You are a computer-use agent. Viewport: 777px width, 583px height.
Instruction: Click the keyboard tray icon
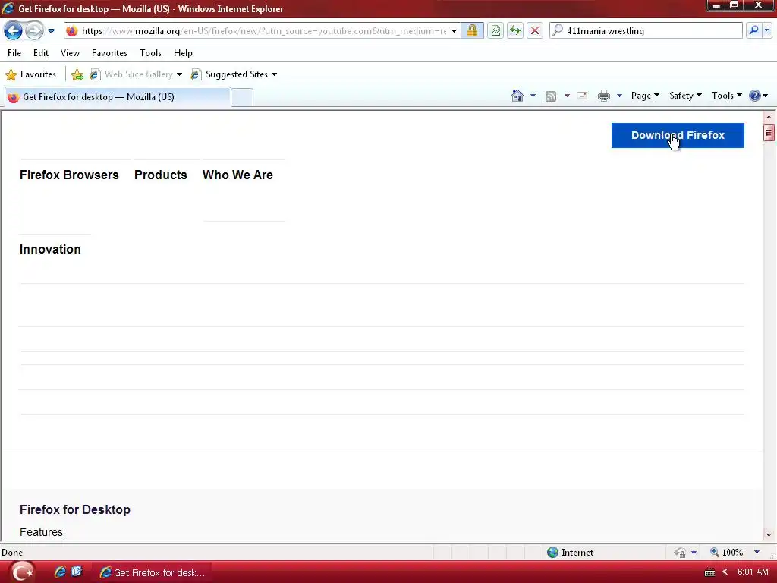709,572
